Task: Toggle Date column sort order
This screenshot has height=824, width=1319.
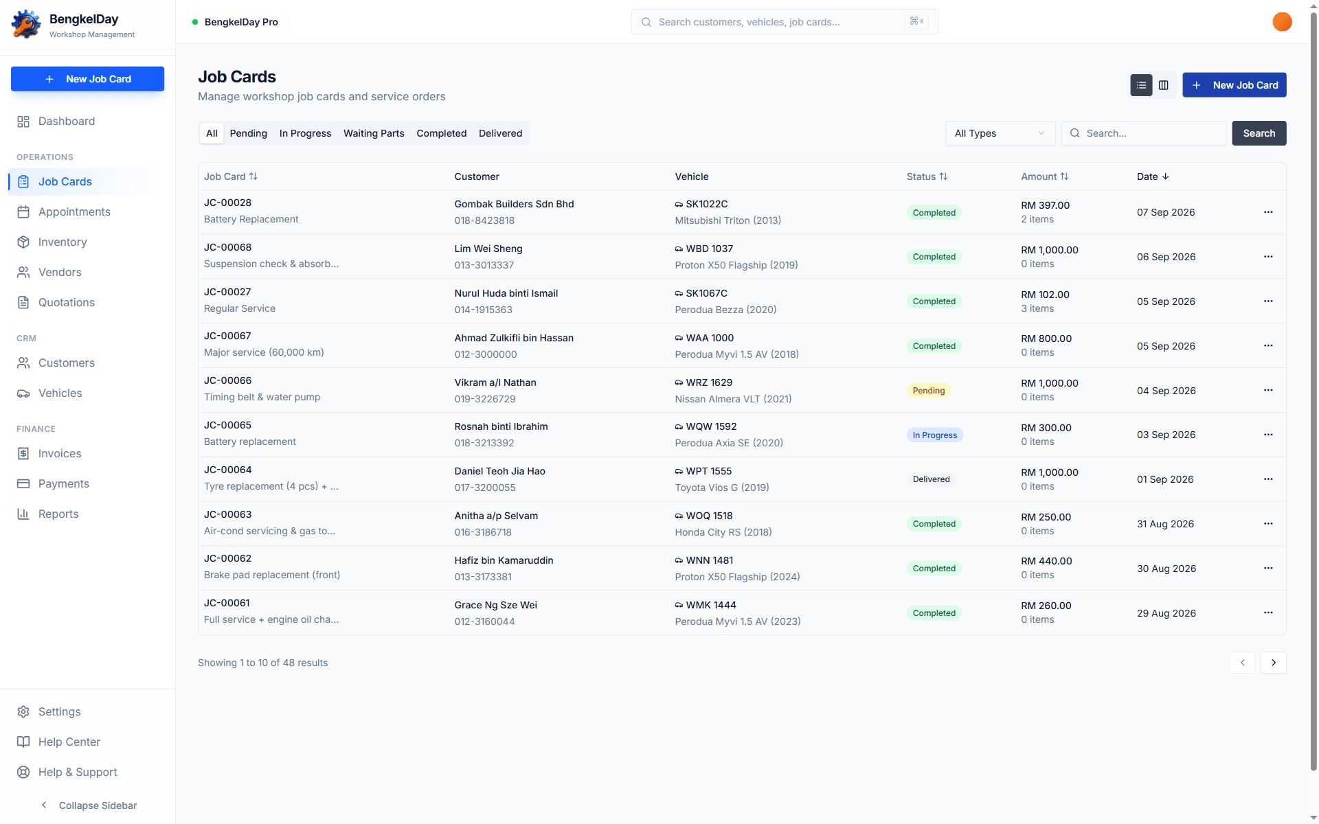Action: coord(1153,176)
